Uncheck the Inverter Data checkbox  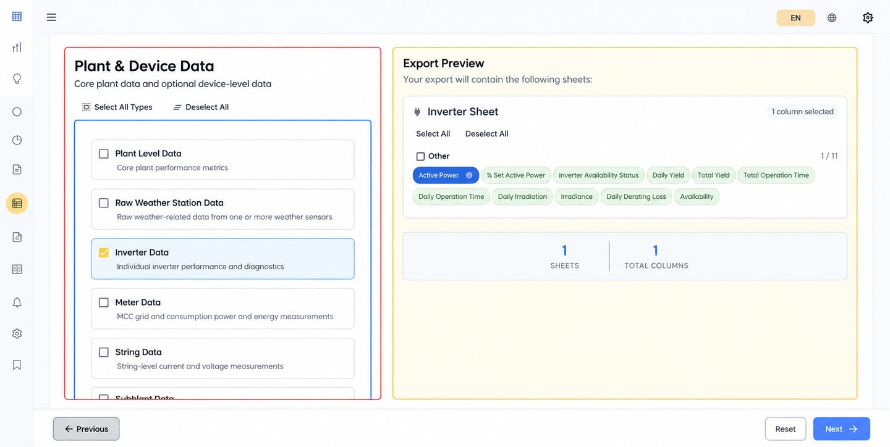[x=104, y=252]
